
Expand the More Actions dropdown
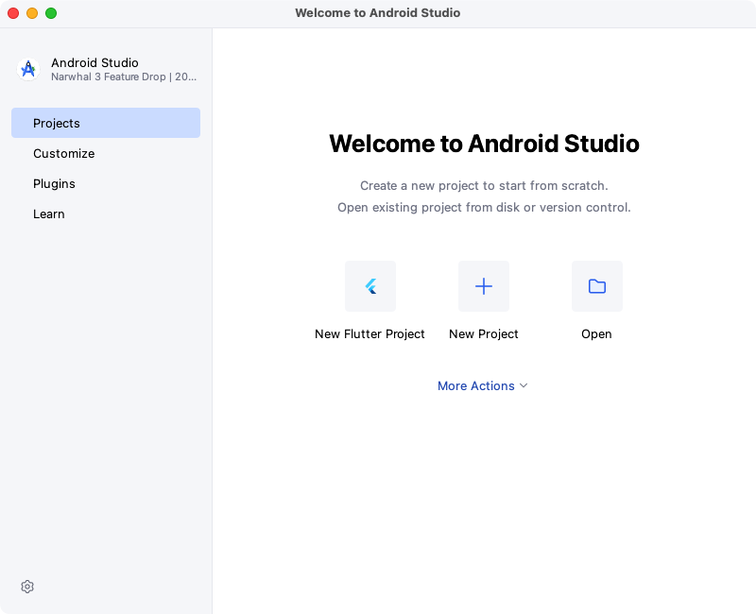pyautogui.click(x=483, y=385)
